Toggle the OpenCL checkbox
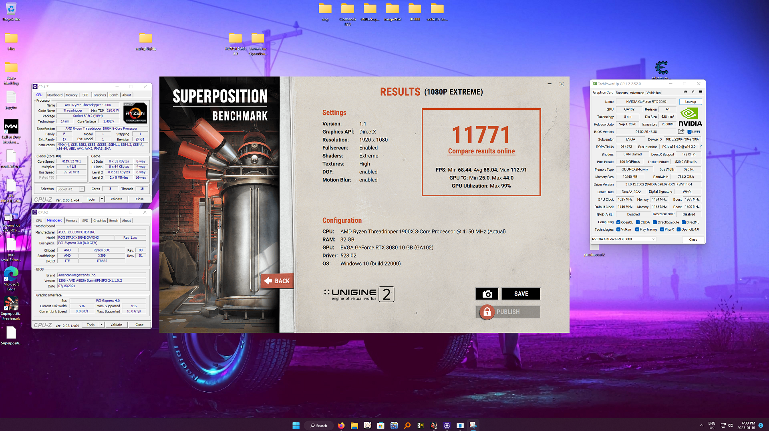This screenshot has width=769, height=431. tap(618, 222)
